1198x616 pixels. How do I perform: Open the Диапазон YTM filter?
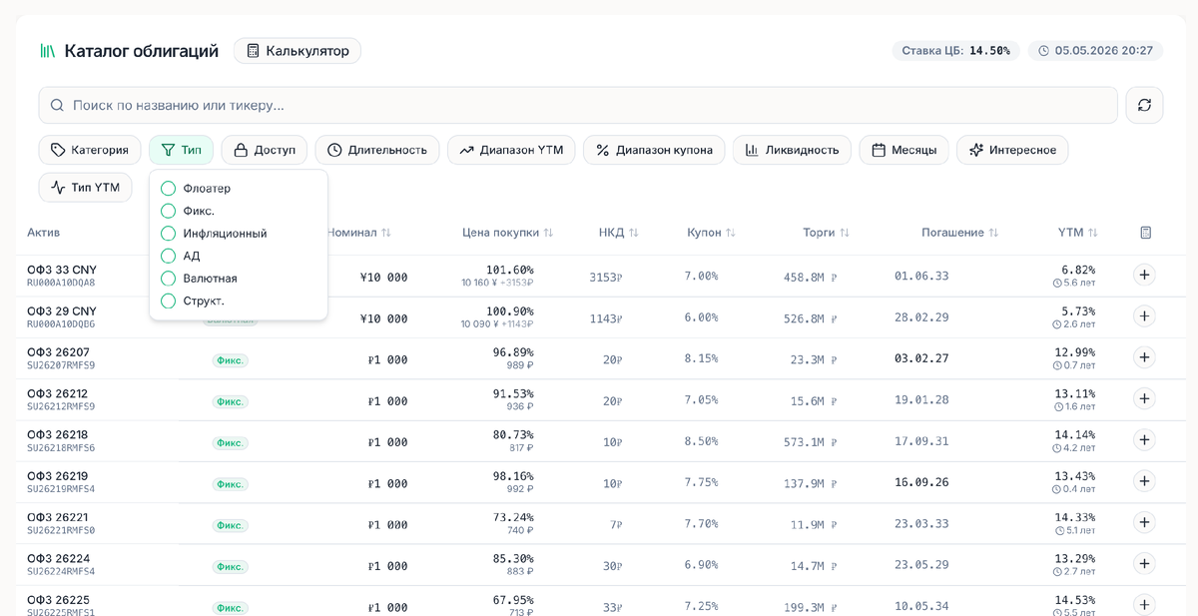(511, 150)
